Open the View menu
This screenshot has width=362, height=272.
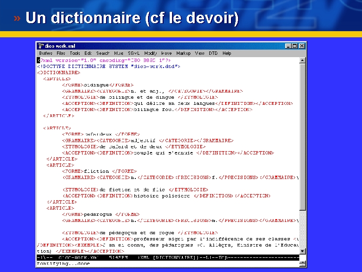pyautogui.click(x=200, y=53)
